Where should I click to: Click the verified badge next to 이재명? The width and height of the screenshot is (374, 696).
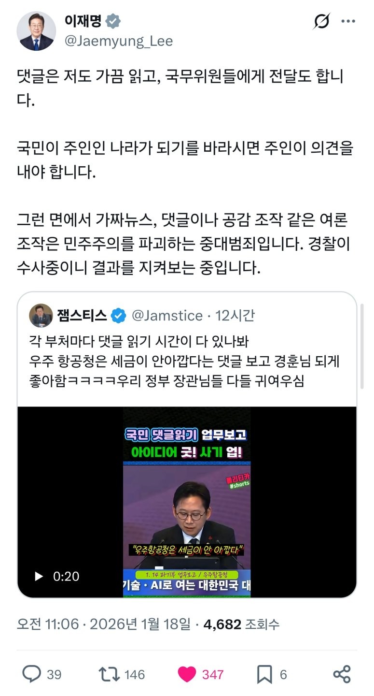113,22
